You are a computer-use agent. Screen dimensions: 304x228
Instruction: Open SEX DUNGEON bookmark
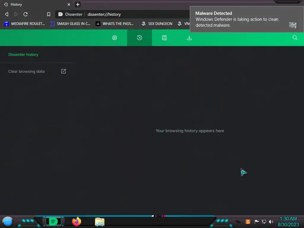coord(157,24)
